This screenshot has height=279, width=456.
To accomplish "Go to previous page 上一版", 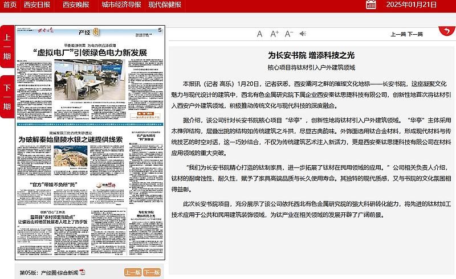I will coord(133,272).
